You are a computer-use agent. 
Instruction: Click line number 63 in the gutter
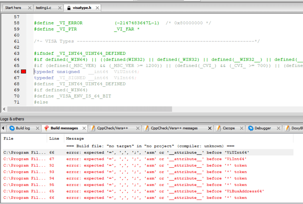coord(17,53)
